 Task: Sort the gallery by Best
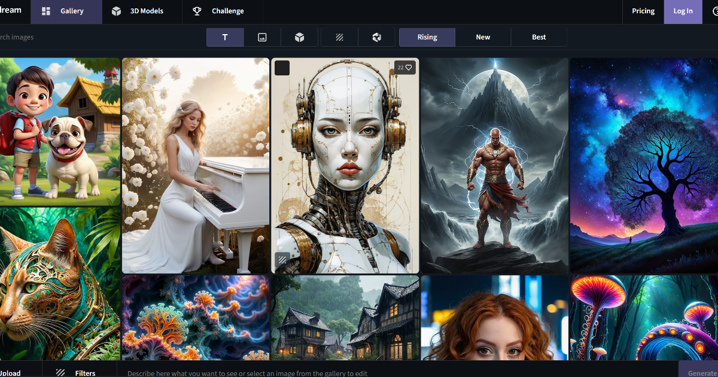coord(538,37)
